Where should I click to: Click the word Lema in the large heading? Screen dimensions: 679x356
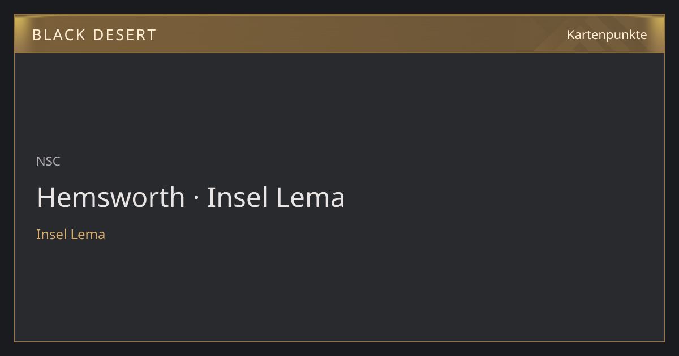coord(310,197)
